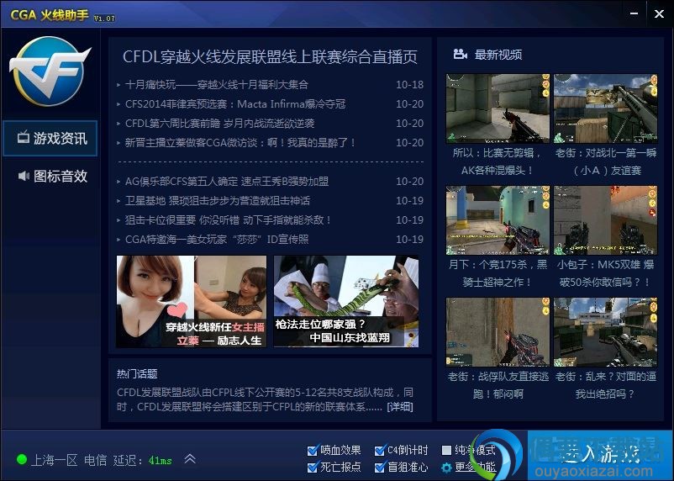Click the server text 上海一区 电信
This screenshot has width=674, height=481.
69,460
